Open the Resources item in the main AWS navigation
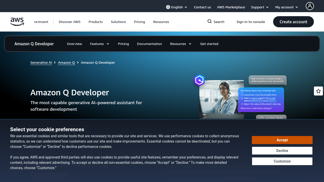Screen dimensions: 324x182 [161, 22]
